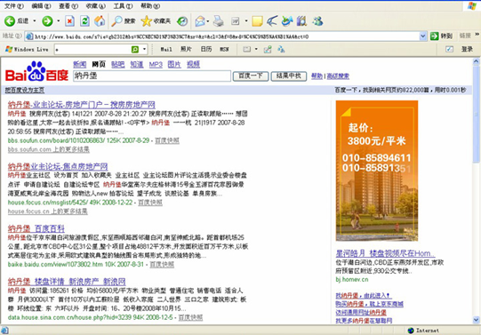Open the Back button history dropdown arrow
This screenshot has width=481, height=335.
coord(35,20)
